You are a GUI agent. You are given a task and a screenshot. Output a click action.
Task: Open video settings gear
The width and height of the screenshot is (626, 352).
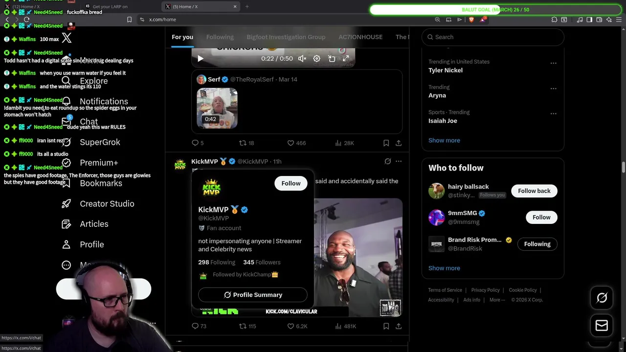317,59
